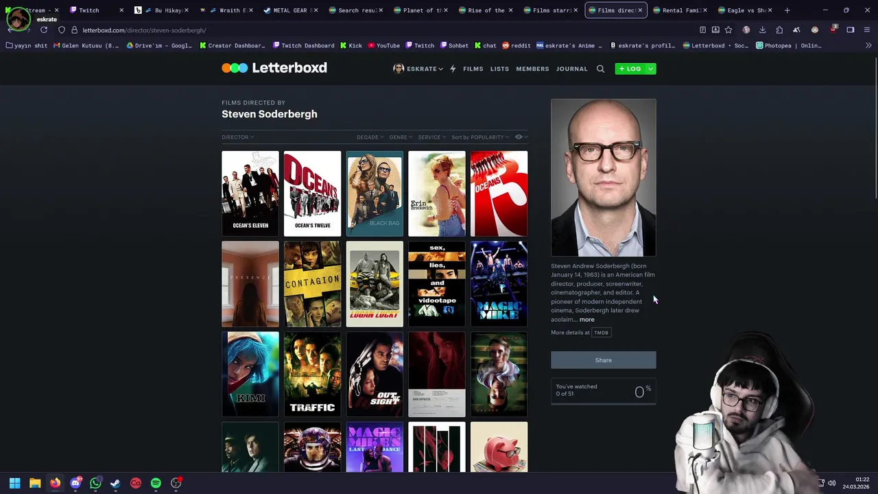
Task: Bookmark this page with the star icon
Action: (x=728, y=30)
